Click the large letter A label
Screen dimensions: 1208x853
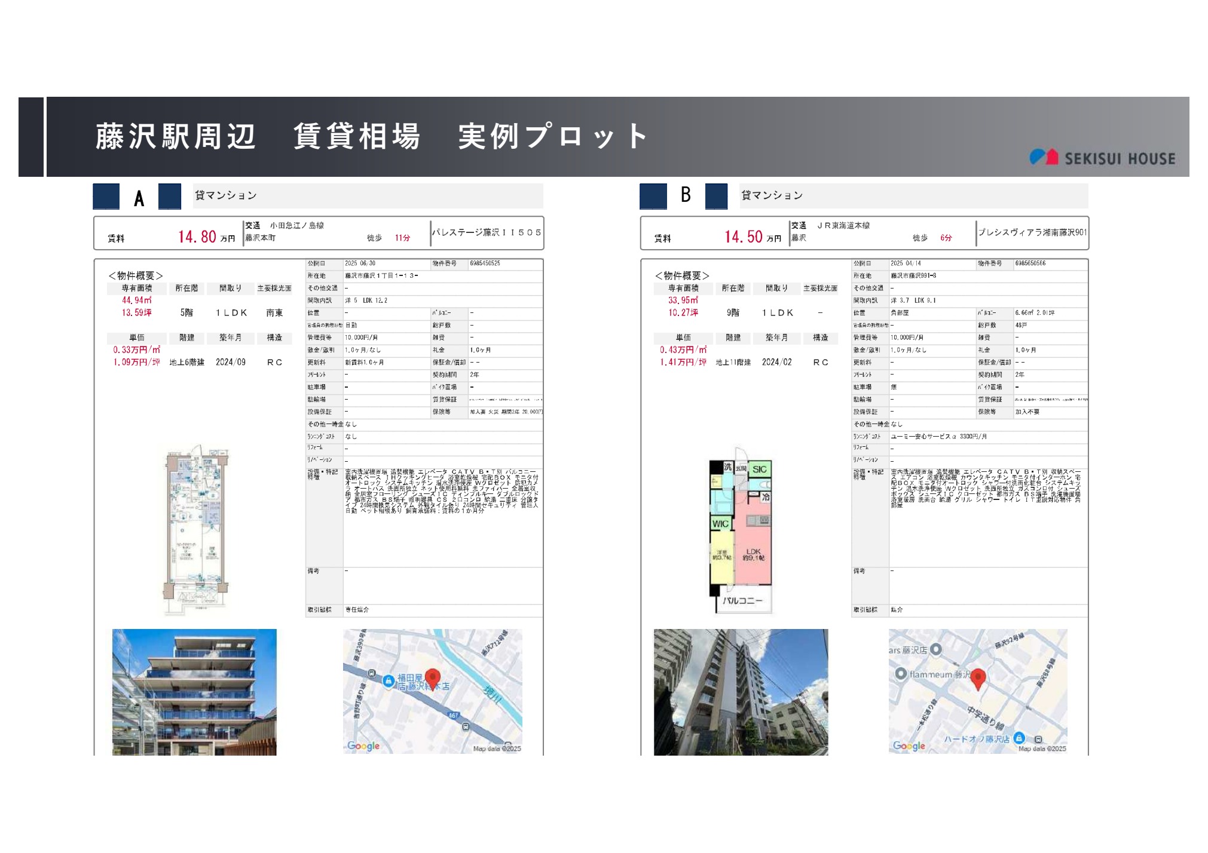pos(139,198)
